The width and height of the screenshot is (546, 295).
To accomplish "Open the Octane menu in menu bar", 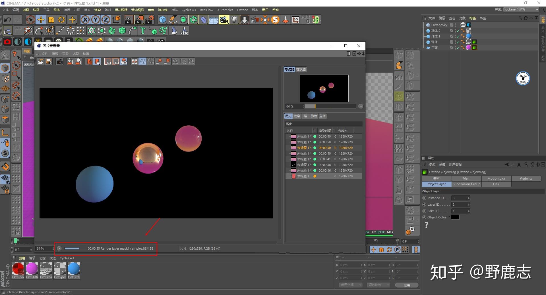I will pos(242,10).
